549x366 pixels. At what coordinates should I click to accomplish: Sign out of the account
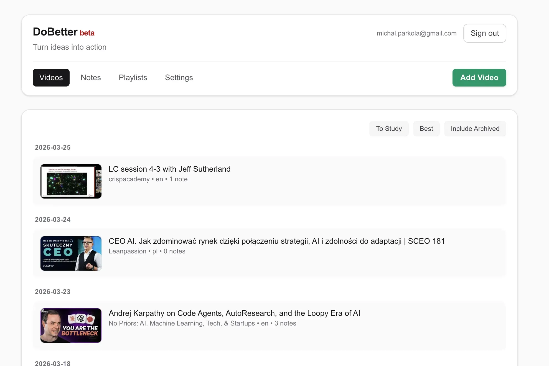tap(485, 33)
